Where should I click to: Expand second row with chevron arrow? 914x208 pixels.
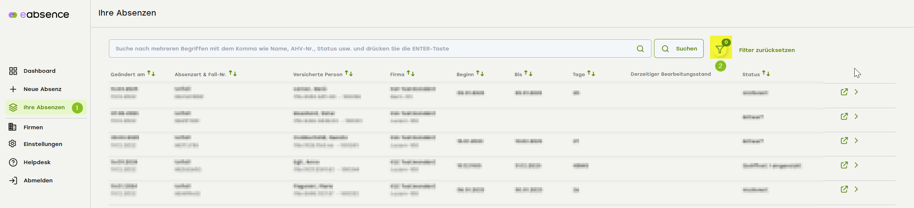pos(856,117)
